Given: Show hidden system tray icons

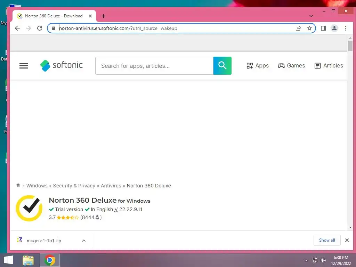Looking at the screenshot, I should tap(307, 260).
